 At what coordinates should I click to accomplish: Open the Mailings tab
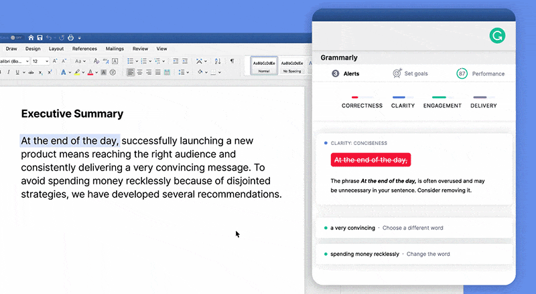115,49
